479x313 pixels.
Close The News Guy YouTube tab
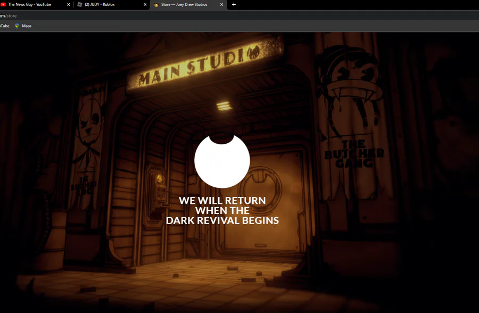69,5
